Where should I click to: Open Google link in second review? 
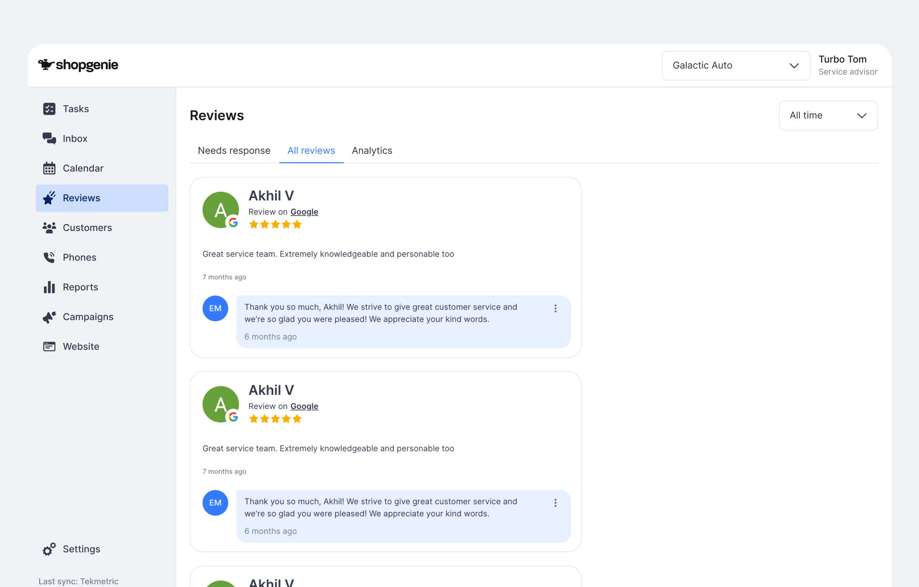[x=304, y=406]
